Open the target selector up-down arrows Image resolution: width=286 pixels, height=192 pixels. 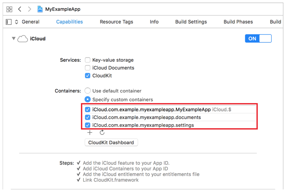tap(16, 22)
